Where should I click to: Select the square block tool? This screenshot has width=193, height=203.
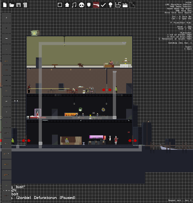pos(60,5)
